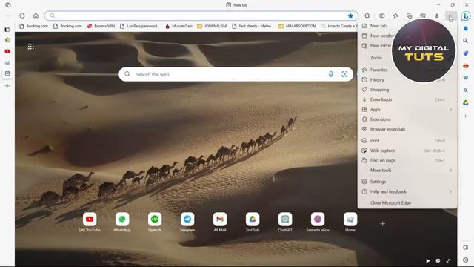This screenshot has width=474, height=267.
Task: Click the blue favorite star in address bar
Action: coord(350,16)
